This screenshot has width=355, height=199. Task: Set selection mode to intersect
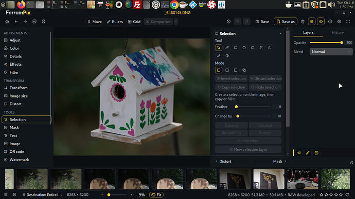click(244, 70)
